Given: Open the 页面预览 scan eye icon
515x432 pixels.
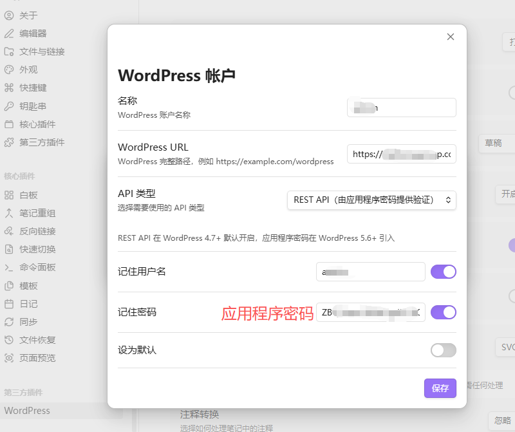Looking at the screenshot, I should (x=9, y=358).
